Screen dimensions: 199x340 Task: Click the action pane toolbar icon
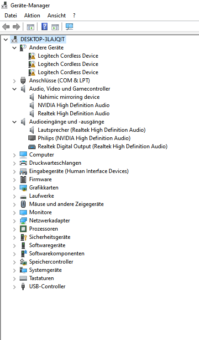[55, 27]
